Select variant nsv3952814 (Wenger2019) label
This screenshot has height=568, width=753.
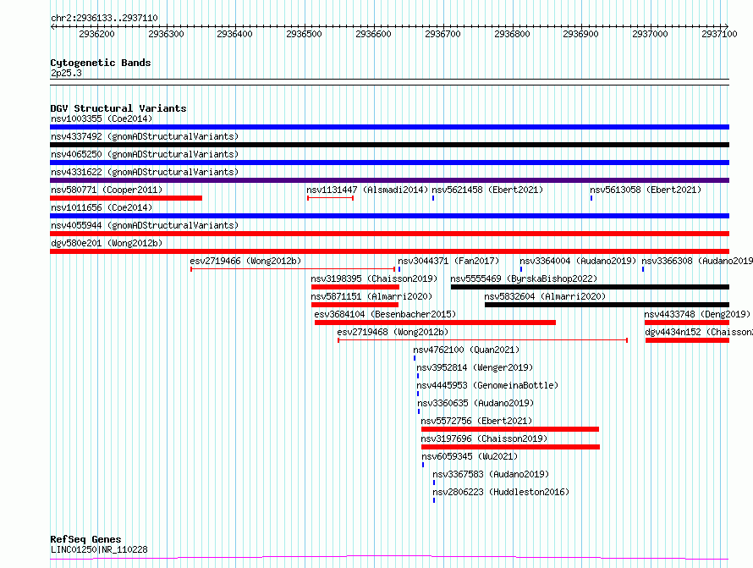pos(475,367)
